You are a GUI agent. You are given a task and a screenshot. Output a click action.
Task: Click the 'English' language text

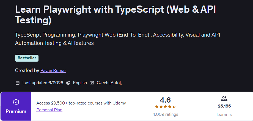pos(80,83)
